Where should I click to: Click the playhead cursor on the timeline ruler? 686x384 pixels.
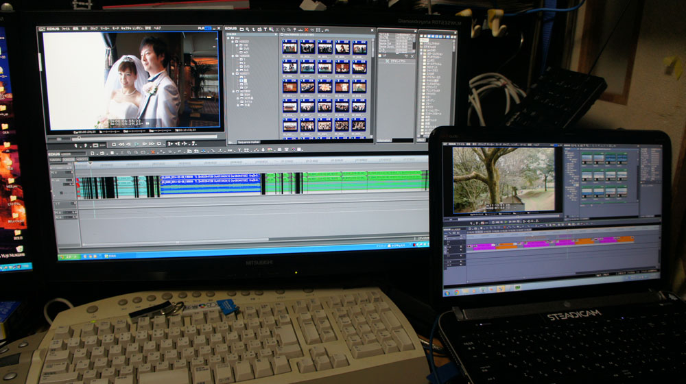pyautogui.click(x=91, y=164)
